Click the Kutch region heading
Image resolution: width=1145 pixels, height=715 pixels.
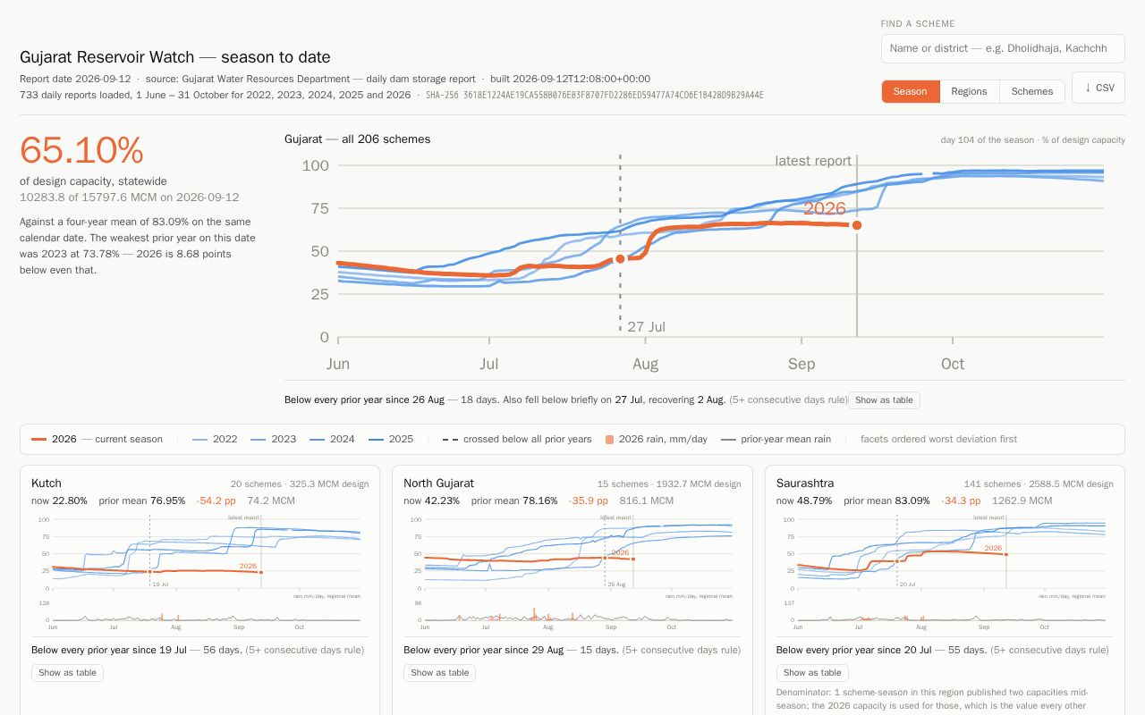click(47, 484)
